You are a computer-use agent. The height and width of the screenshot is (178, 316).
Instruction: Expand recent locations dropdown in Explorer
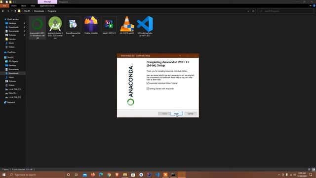point(12,11)
